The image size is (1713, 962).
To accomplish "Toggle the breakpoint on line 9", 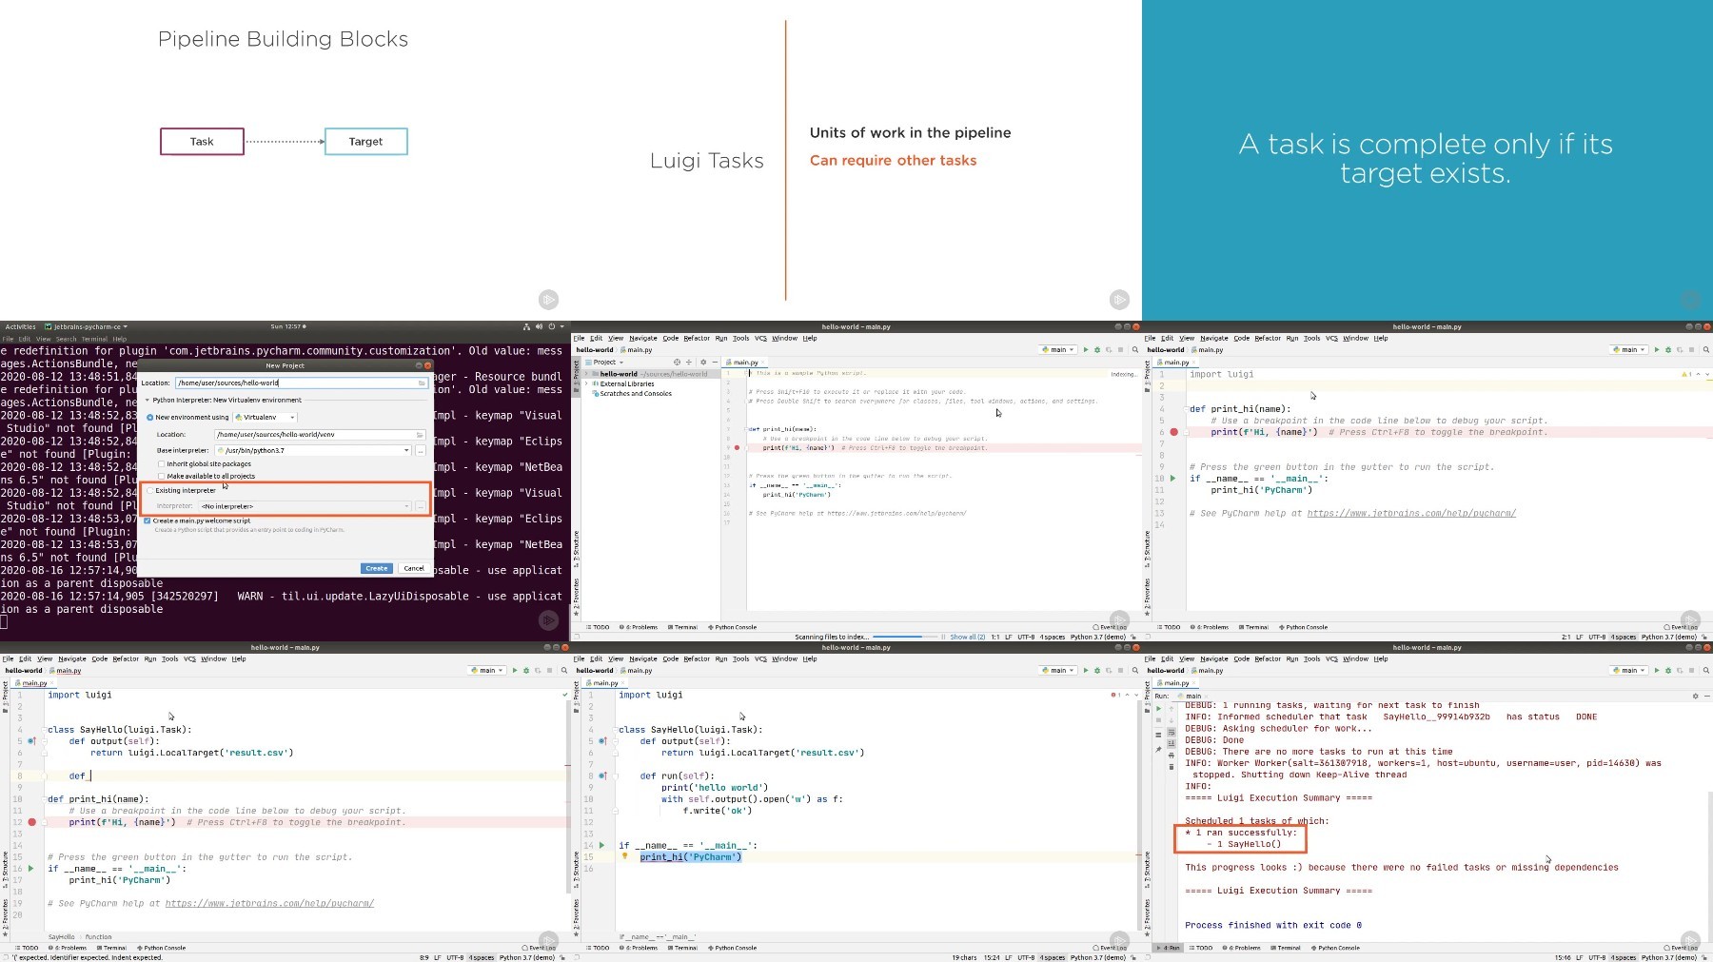I will [x=737, y=447].
